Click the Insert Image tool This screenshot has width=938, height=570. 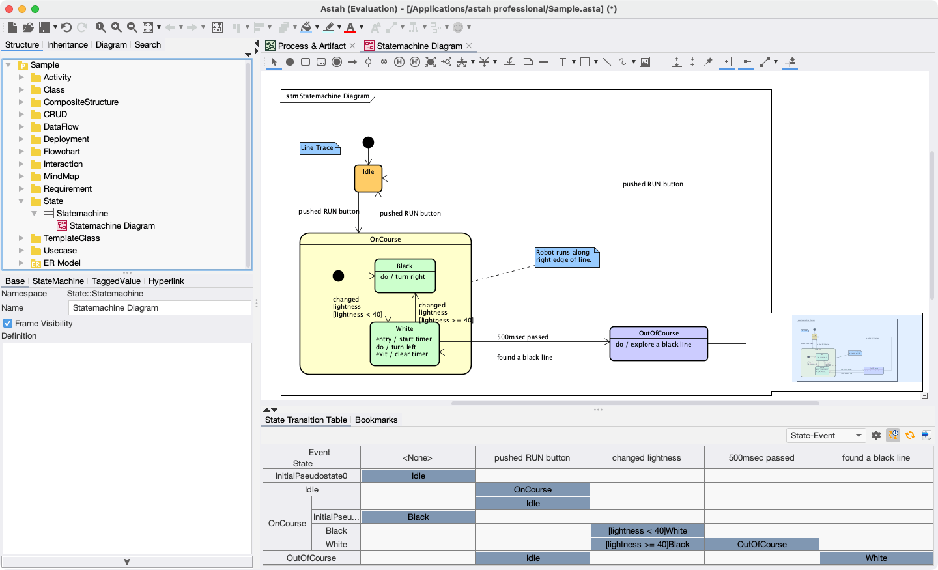click(x=645, y=62)
